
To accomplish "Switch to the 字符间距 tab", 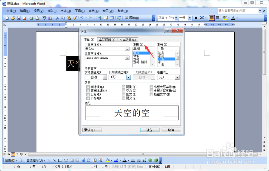I will point(107,40).
